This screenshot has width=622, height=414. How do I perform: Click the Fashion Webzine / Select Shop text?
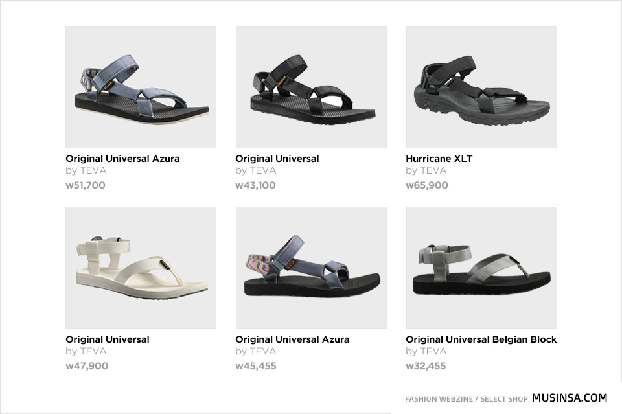[x=465, y=399]
